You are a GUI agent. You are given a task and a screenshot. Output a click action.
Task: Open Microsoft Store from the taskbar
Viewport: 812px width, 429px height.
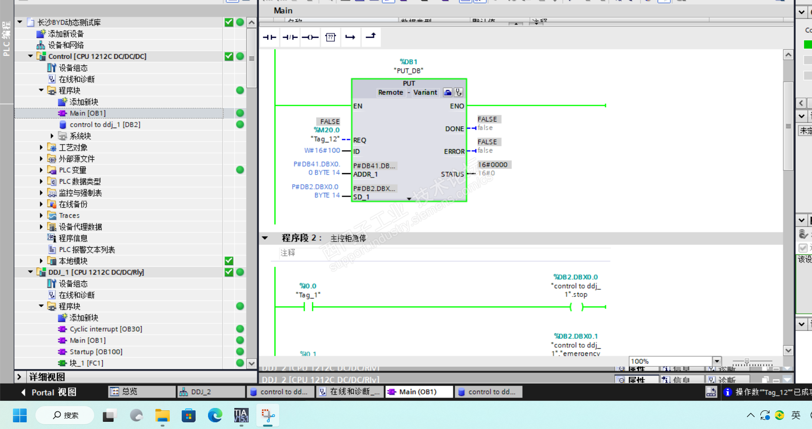click(189, 415)
